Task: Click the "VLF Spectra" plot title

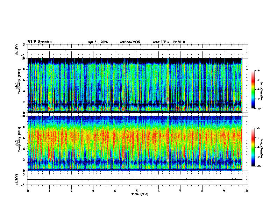Action: (x=40, y=42)
